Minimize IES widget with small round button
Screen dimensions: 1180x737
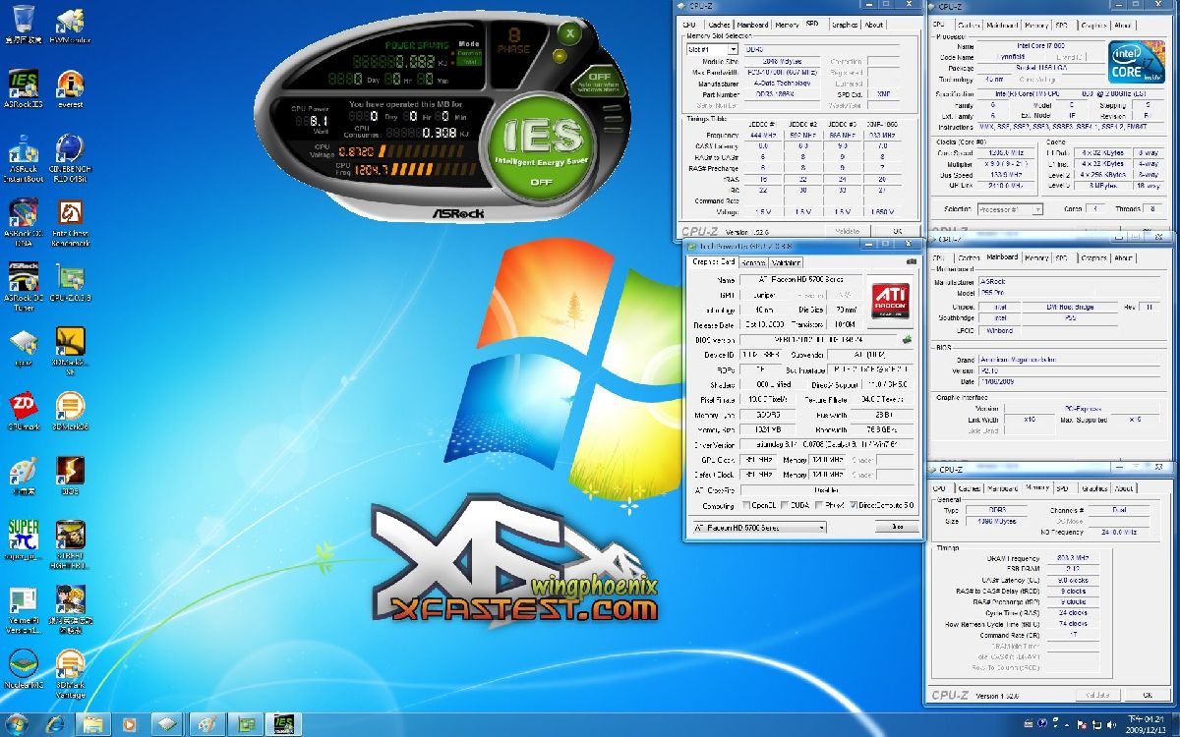[559, 58]
